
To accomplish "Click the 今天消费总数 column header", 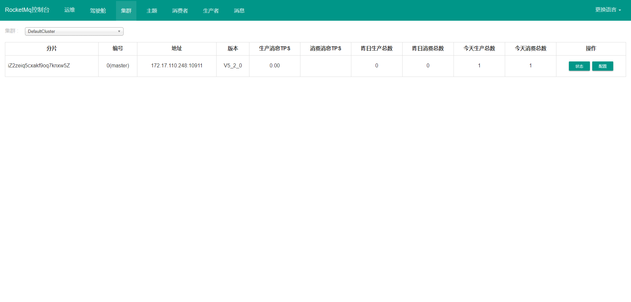I will [530, 49].
